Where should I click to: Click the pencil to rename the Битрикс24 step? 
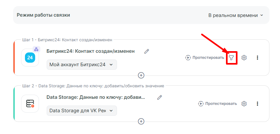(147, 51)
